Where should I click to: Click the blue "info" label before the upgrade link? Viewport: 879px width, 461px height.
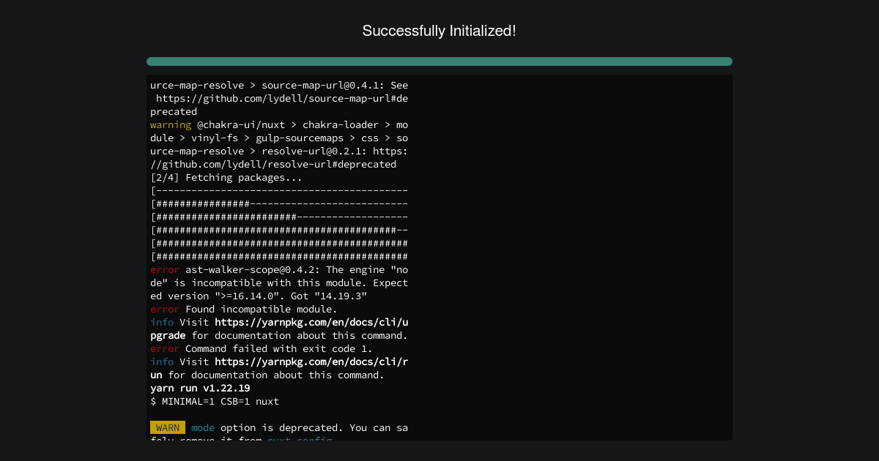(x=162, y=322)
